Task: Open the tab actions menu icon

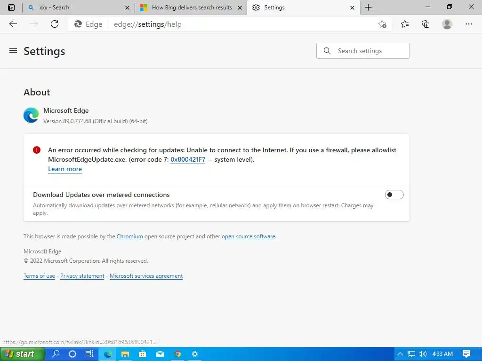Action: [11, 8]
